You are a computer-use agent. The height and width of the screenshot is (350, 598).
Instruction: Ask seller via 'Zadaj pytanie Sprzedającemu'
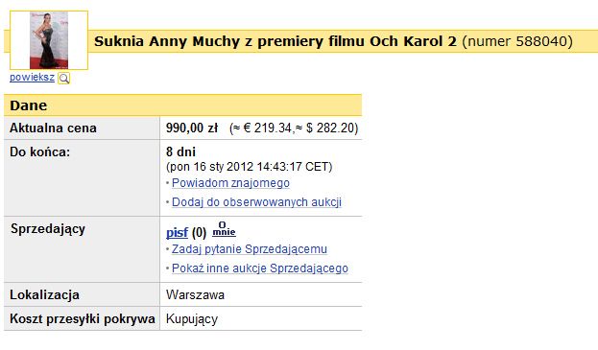click(249, 249)
